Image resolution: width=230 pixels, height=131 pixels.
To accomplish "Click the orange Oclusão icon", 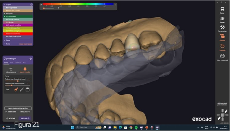I will [222, 37].
